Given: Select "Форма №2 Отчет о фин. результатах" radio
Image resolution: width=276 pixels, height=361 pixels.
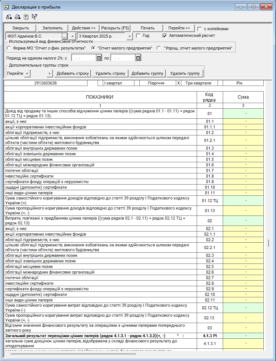Looking at the screenshot, I should (9, 48).
